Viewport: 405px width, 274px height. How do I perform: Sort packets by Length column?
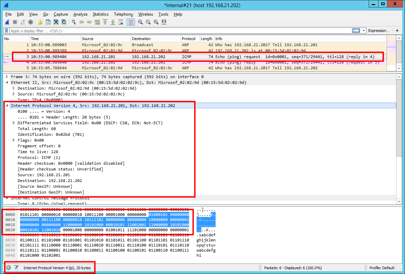click(x=207, y=39)
